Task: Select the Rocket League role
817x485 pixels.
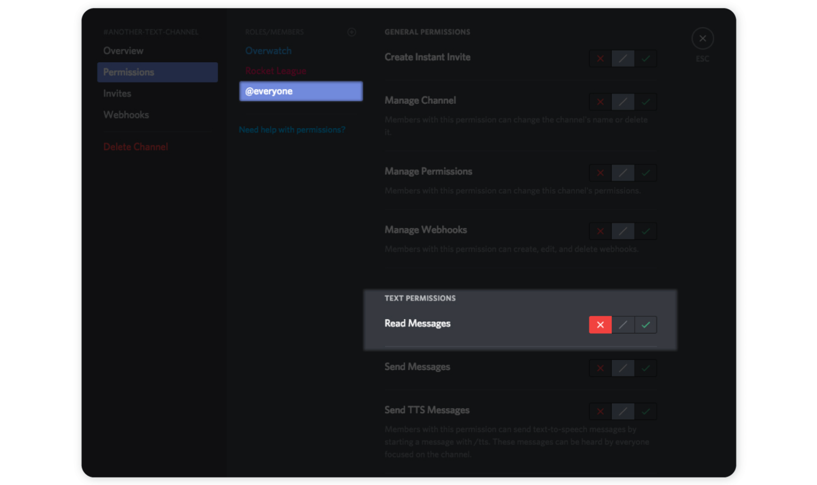Action: [x=276, y=71]
